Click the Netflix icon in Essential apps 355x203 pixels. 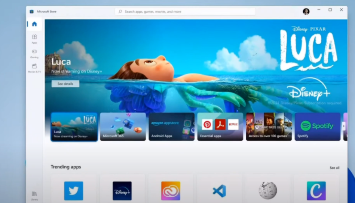coord(233,124)
